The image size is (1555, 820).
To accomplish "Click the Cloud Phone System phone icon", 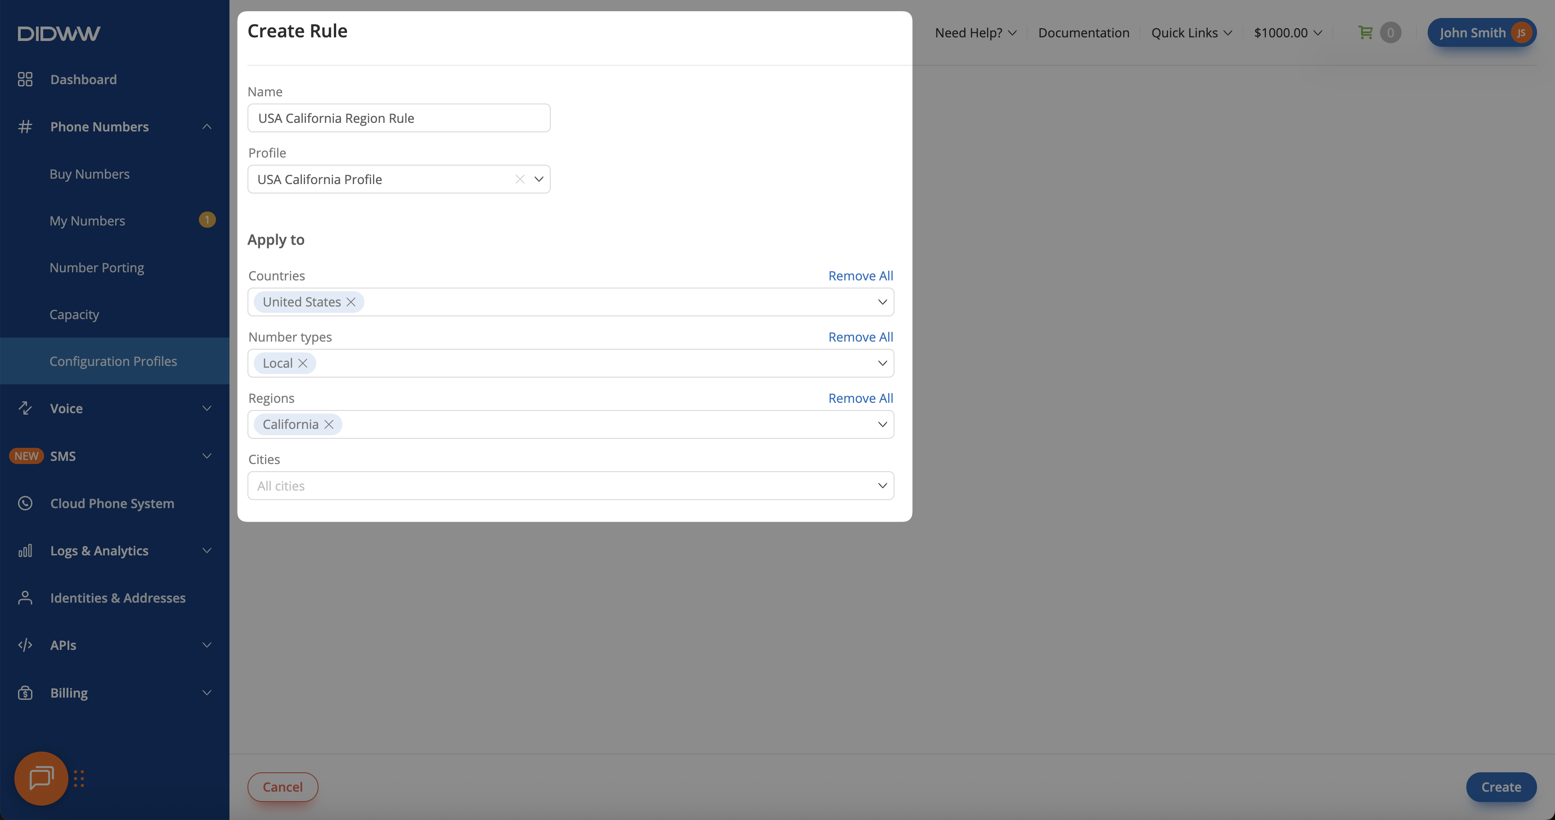I will click(x=25, y=503).
